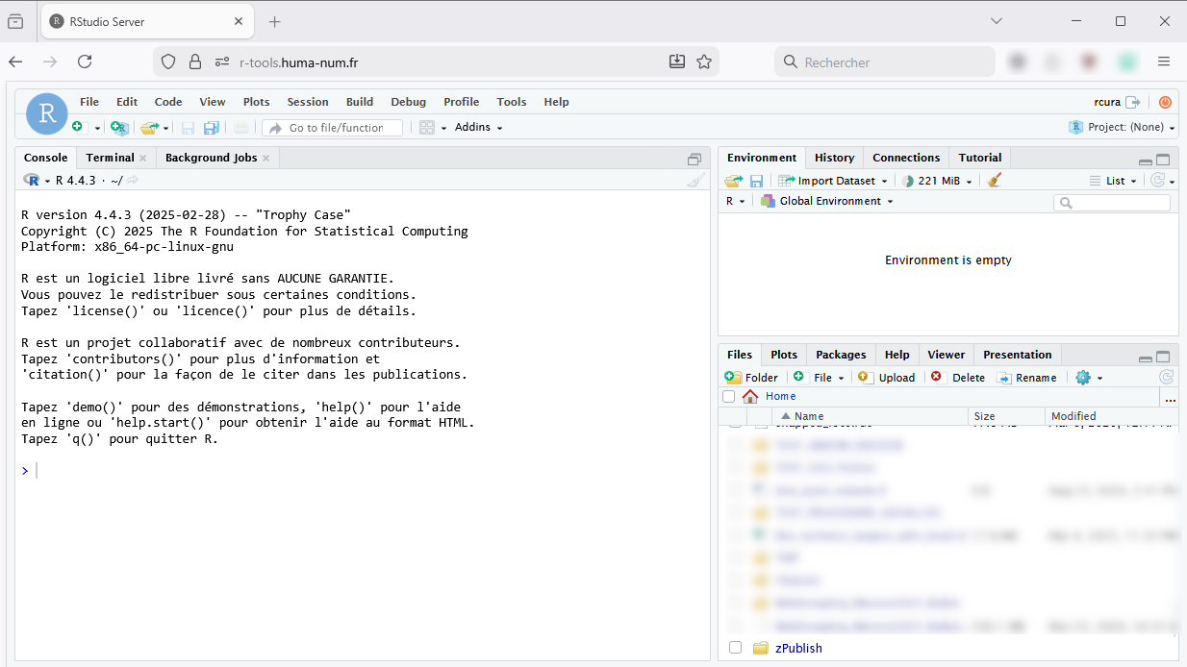Toggle the select-all checkbox beside Home
The height and width of the screenshot is (667, 1187).
coord(729,396)
